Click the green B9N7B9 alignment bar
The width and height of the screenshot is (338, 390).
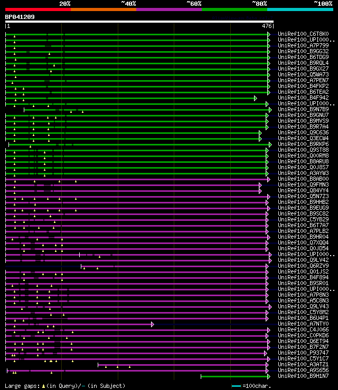[147, 110]
